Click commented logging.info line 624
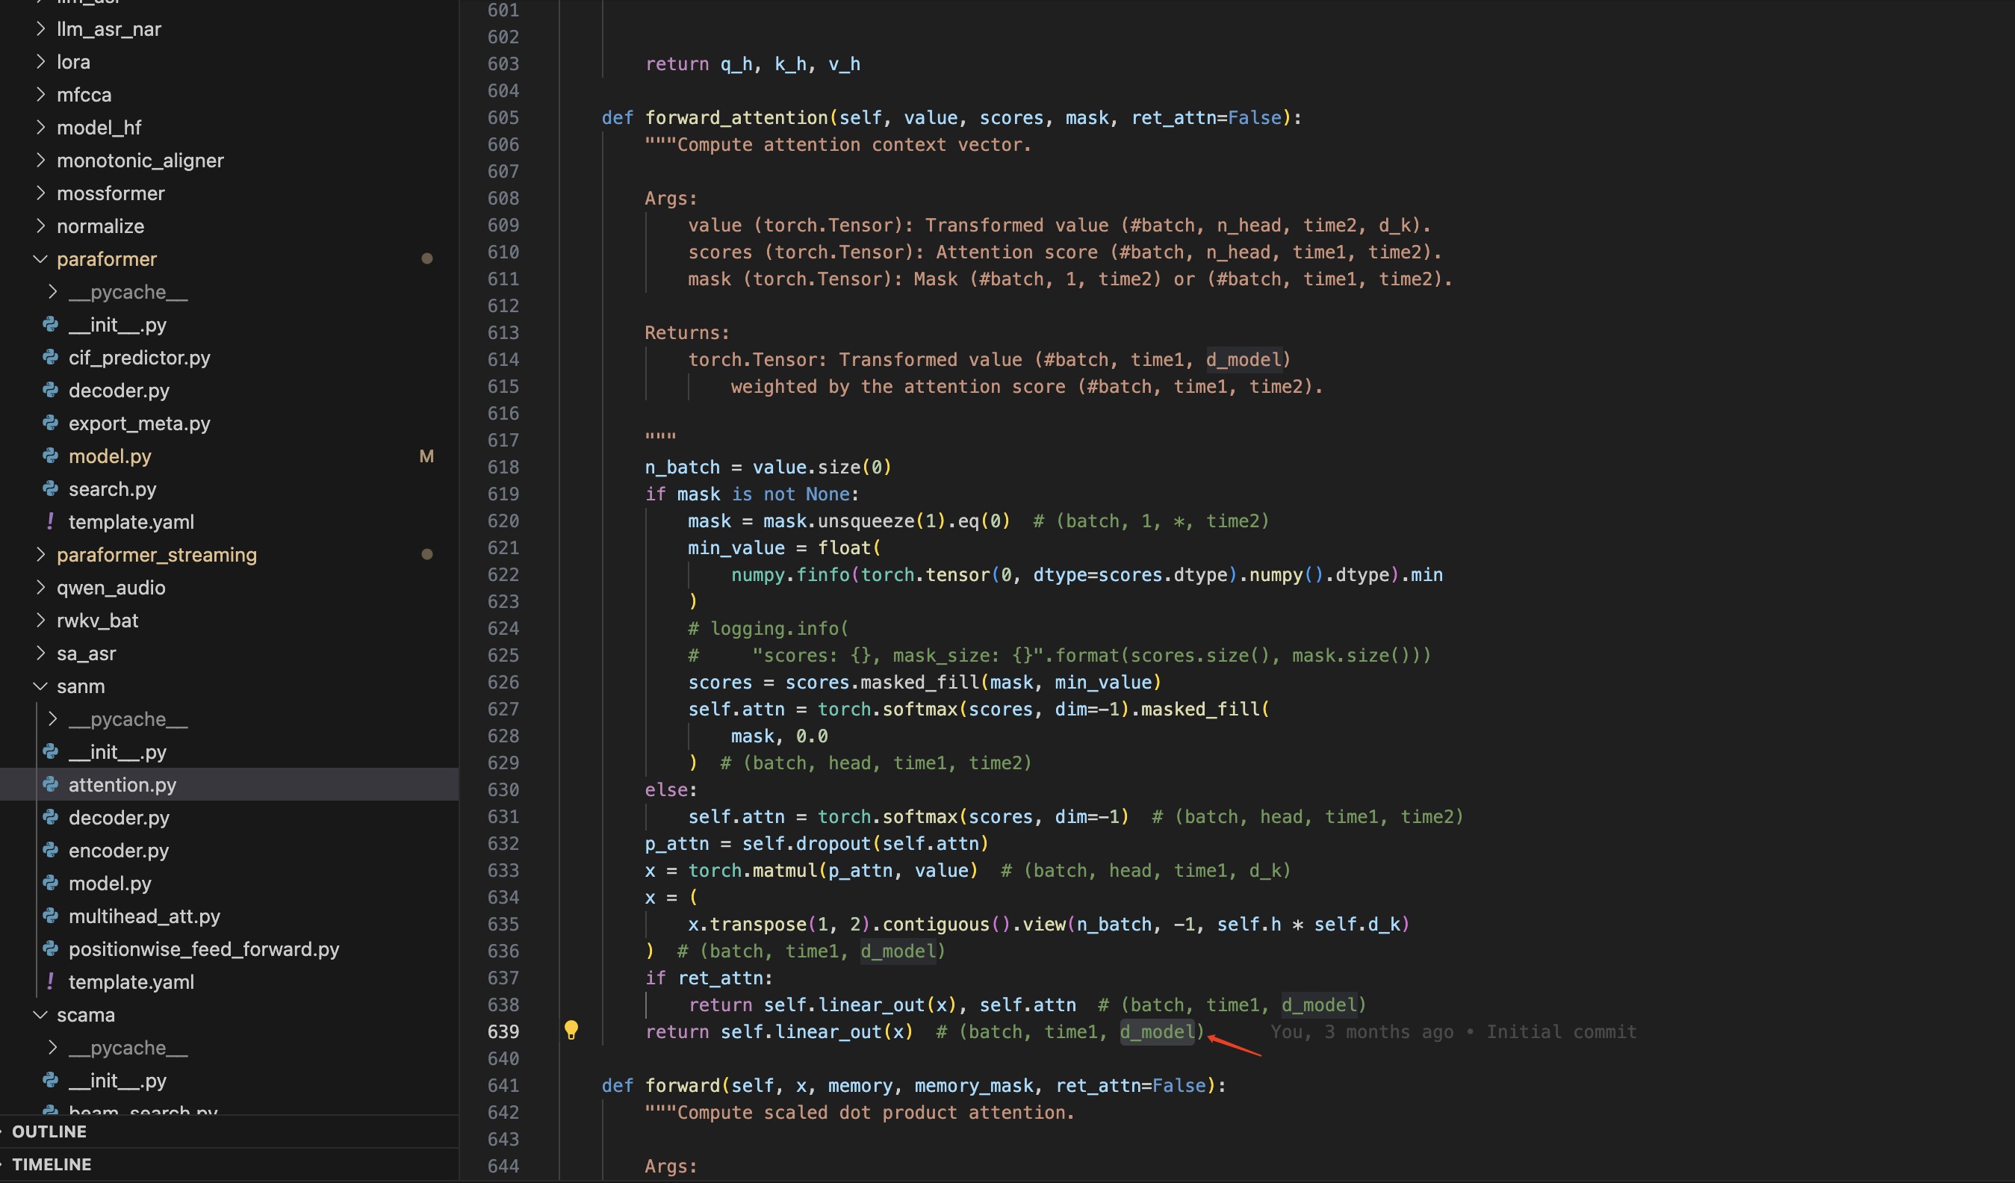The image size is (2015, 1183). pyautogui.click(x=768, y=628)
